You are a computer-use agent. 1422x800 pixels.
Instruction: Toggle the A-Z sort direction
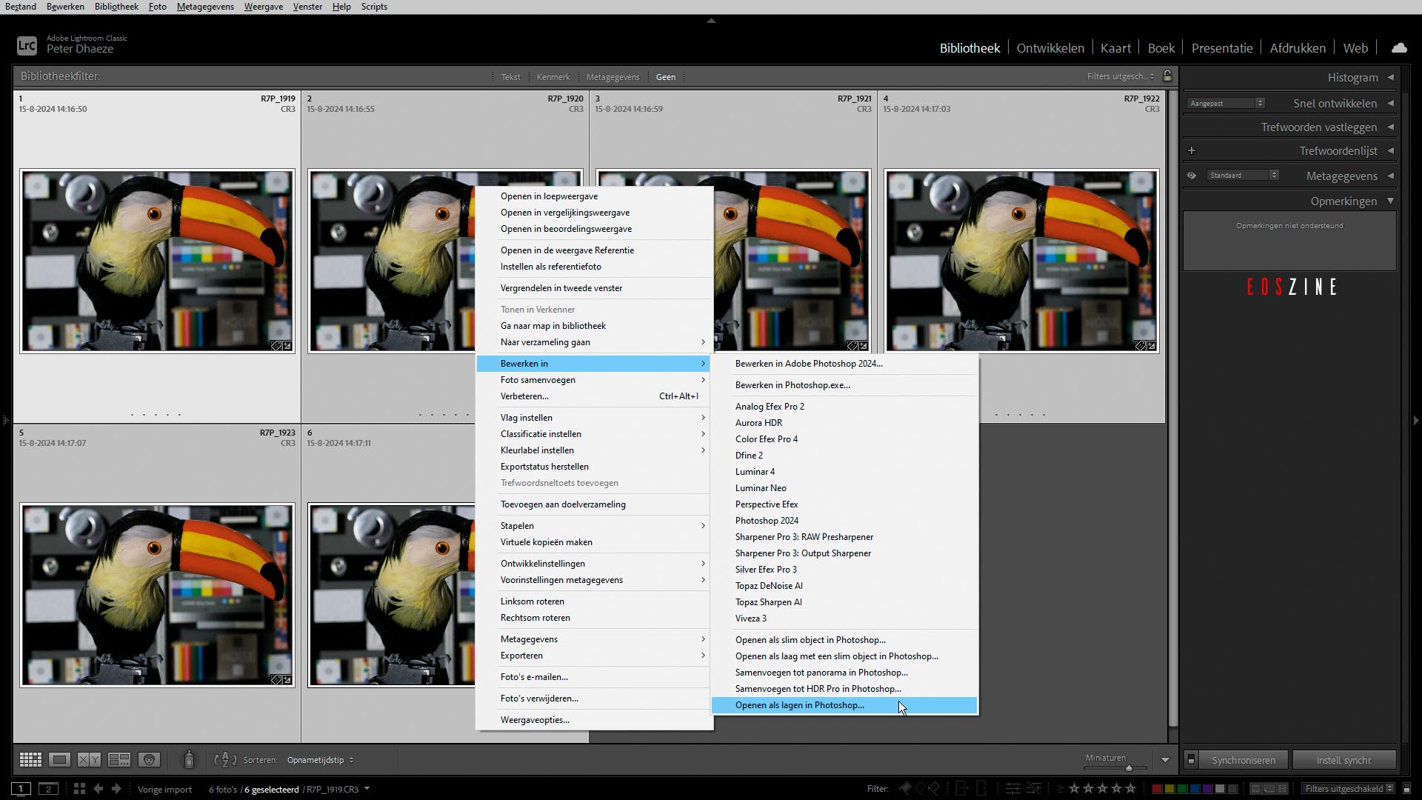pyautogui.click(x=224, y=759)
